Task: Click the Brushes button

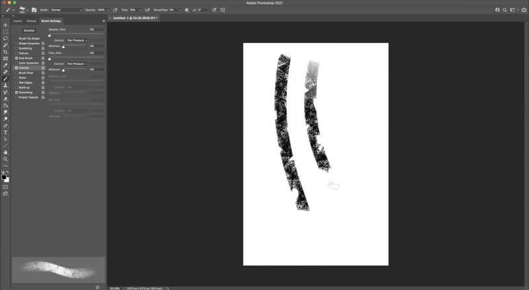Action: 29,30
